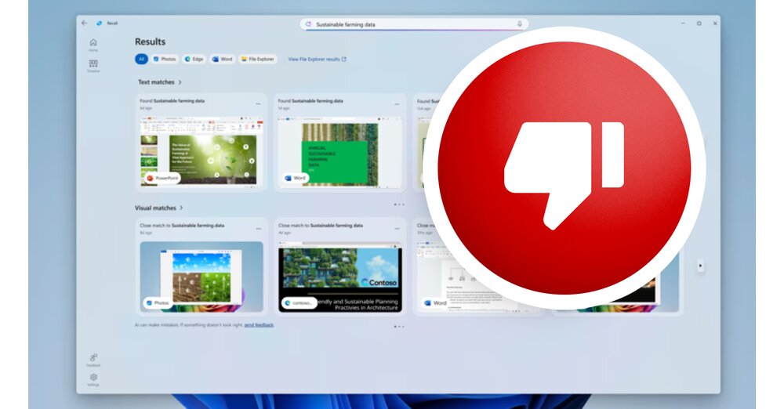Open the Timeline view in sidebar
The image size is (784, 409).
93,66
